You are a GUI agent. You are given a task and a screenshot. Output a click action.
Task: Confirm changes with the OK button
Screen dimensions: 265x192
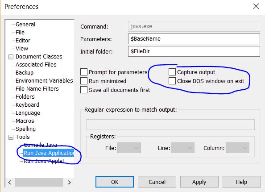click(115, 182)
